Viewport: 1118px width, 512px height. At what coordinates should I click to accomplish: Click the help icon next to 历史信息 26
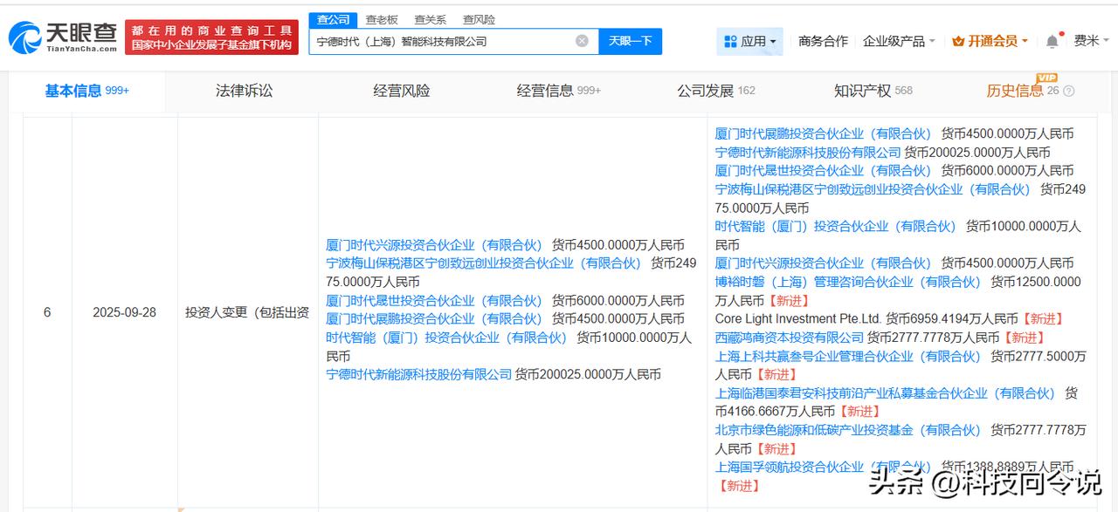tap(1068, 91)
